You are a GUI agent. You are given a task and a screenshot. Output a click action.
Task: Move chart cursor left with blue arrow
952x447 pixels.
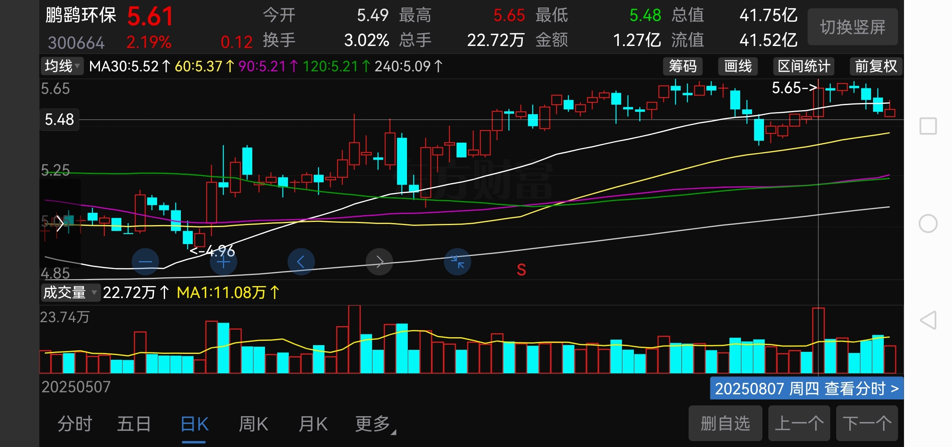tap(301, 262)
